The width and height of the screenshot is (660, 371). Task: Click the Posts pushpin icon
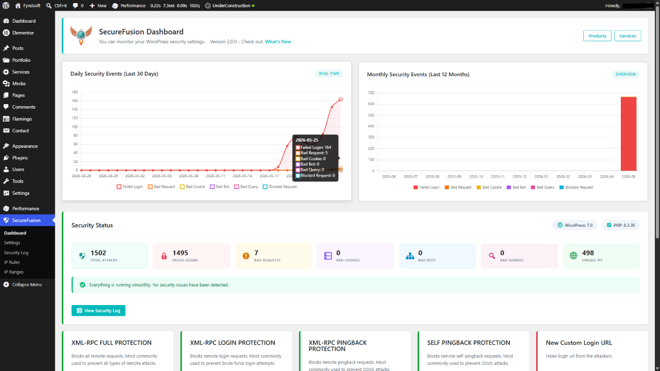tap(6, 48)
